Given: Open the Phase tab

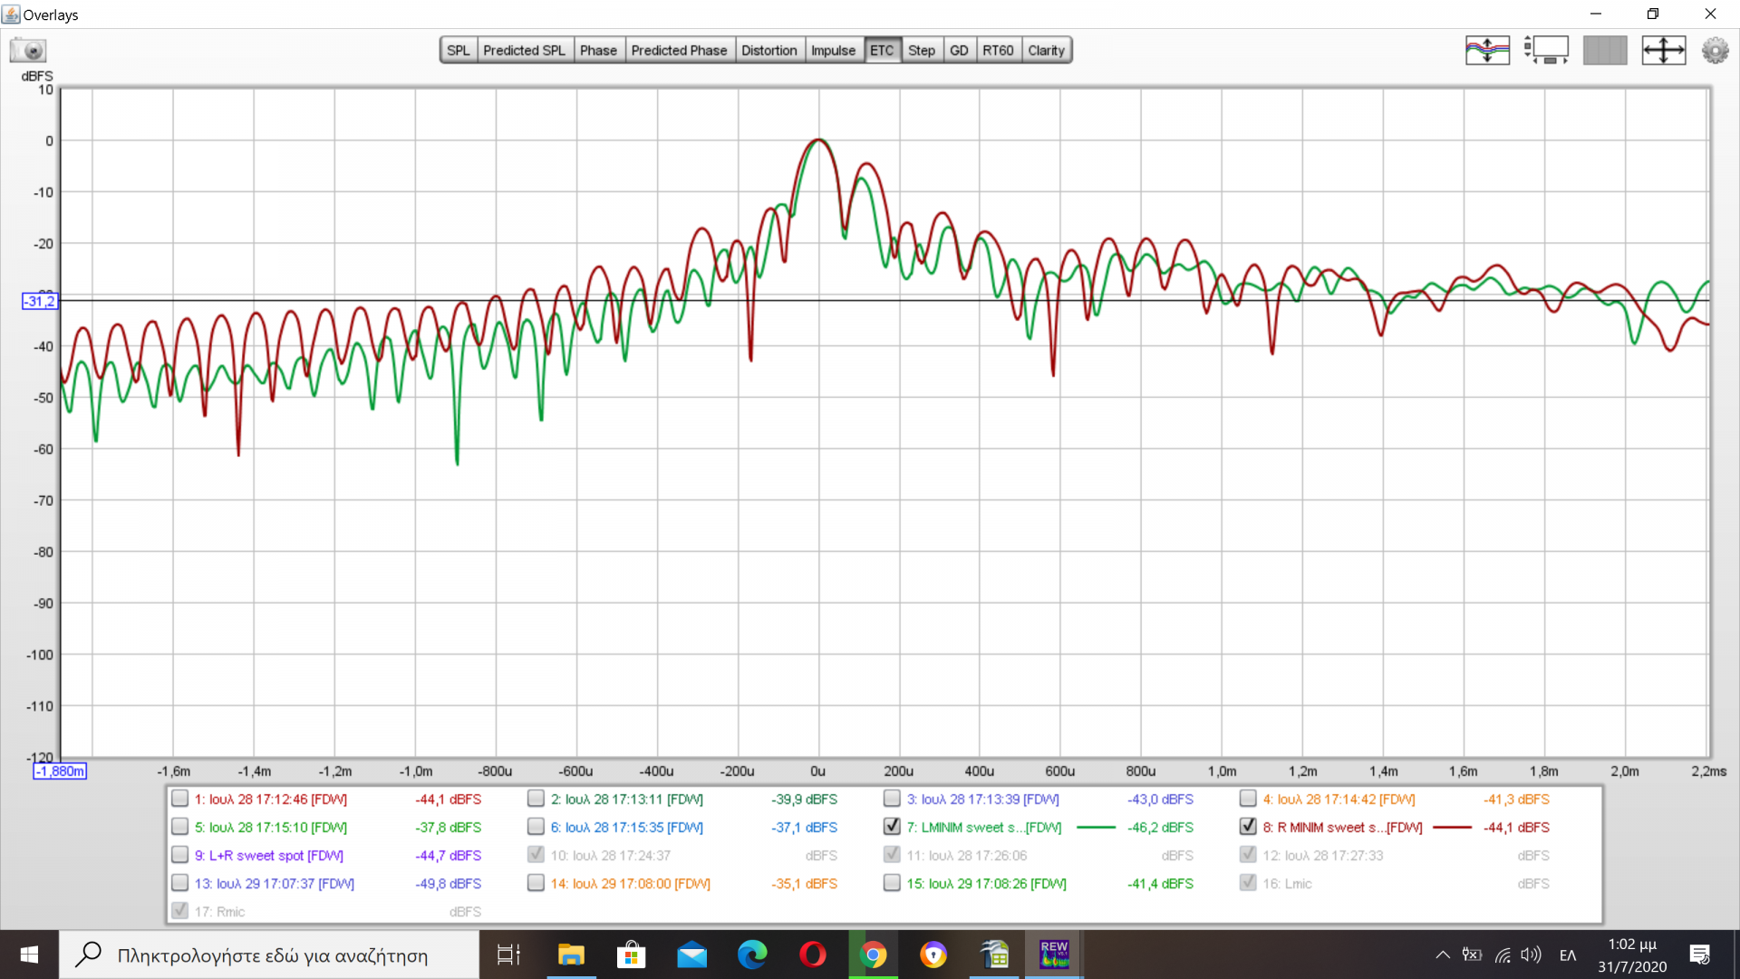Looking at the screenshot, I should (598, 50).
